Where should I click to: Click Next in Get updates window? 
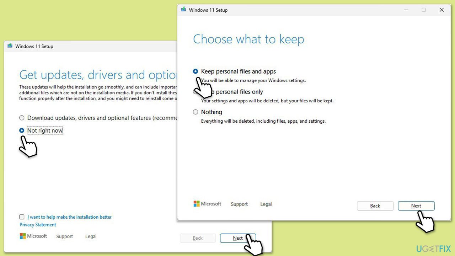point(238,238)
